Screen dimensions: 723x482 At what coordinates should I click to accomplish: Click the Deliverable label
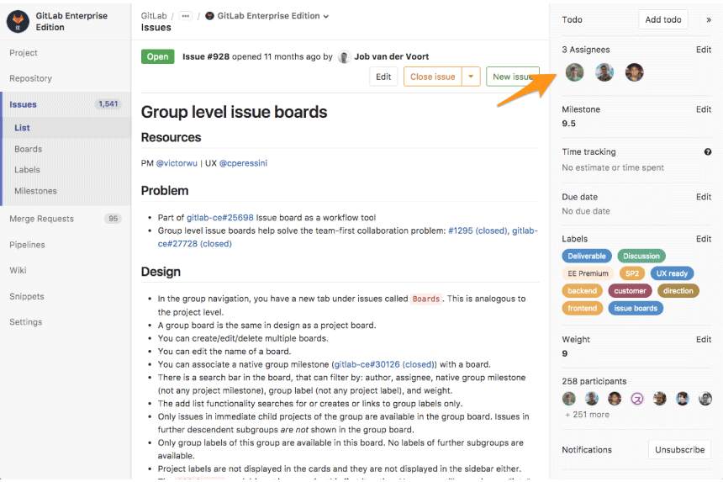tap(587, 256)
